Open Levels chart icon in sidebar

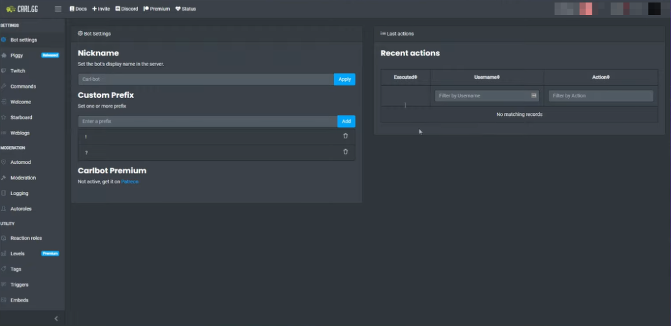(x=4, y=253)
